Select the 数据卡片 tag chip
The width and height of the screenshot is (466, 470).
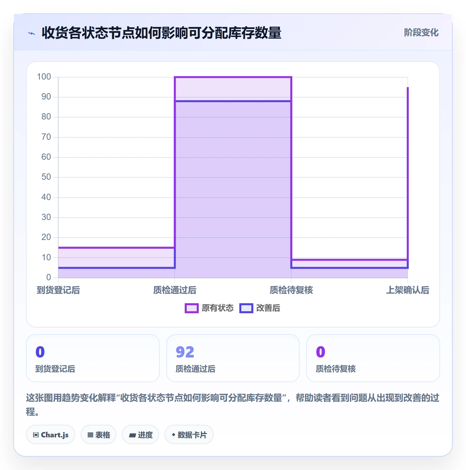point(189,435)
